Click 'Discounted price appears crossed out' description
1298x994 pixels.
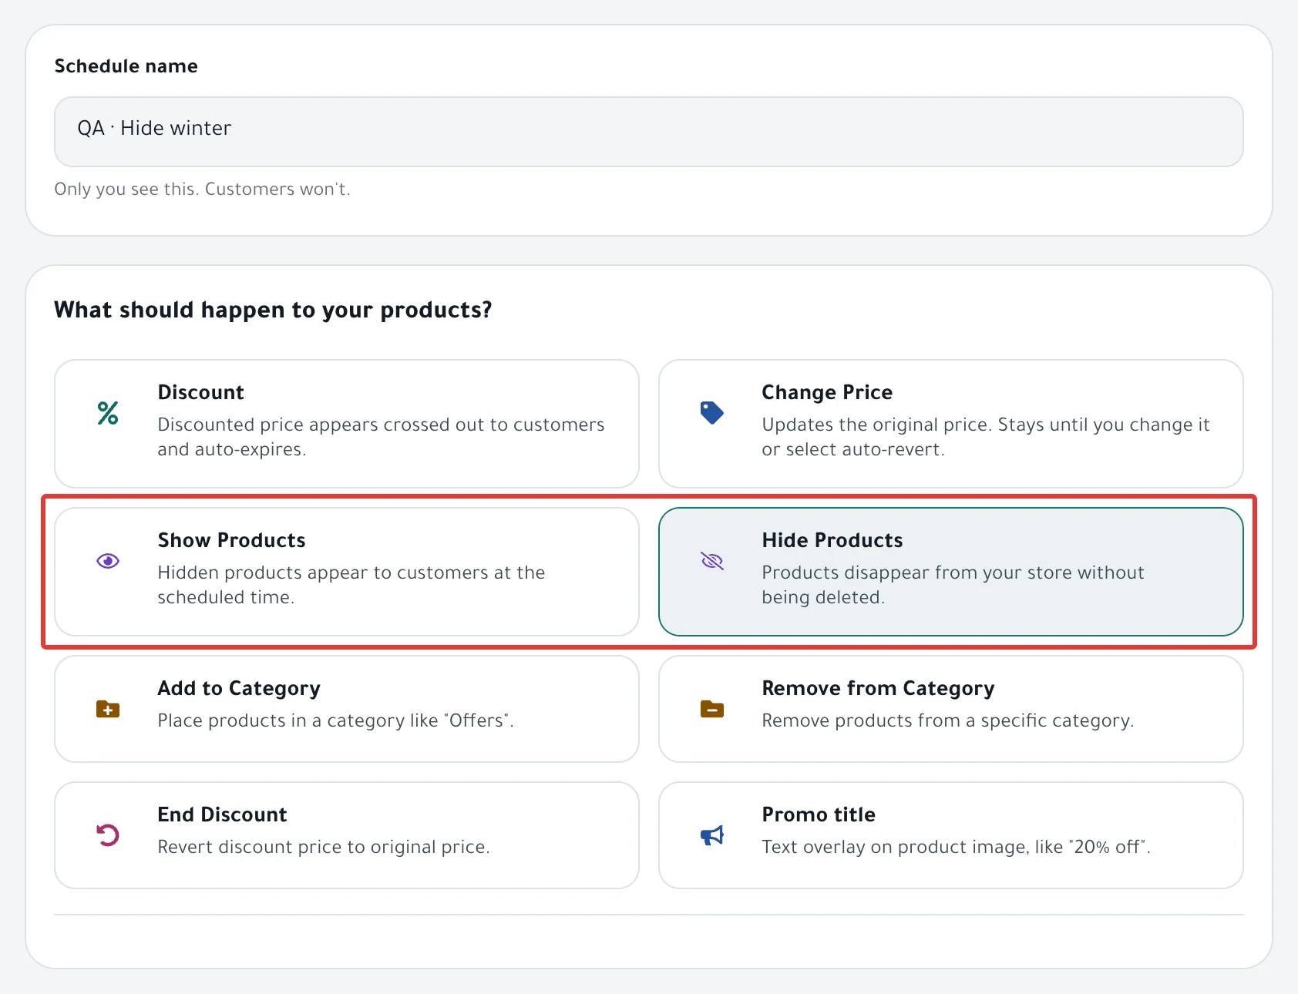pyautogui.click(x=381, y=437)
